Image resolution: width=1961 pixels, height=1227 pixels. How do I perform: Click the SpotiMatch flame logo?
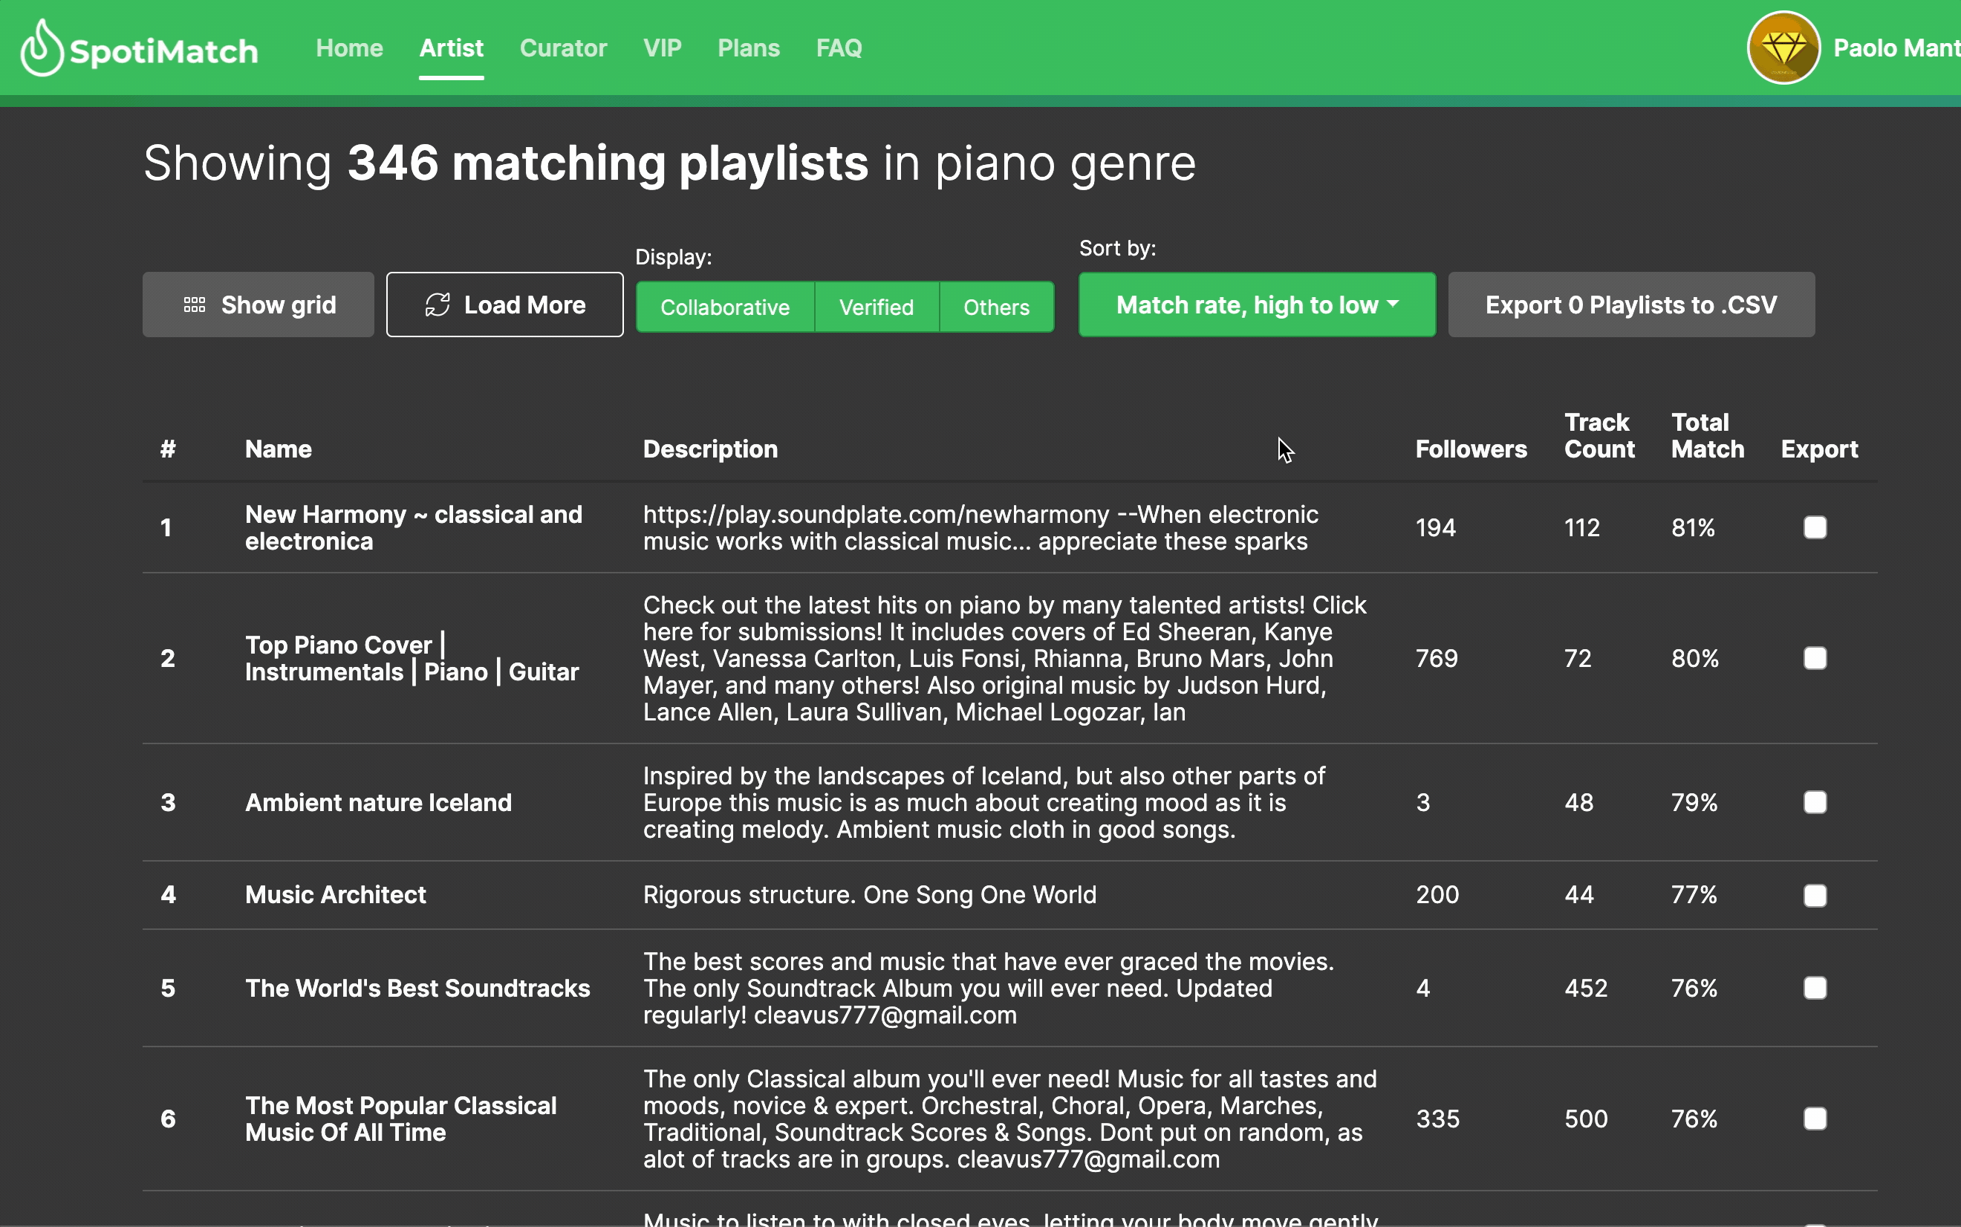[x=42, y=49]
